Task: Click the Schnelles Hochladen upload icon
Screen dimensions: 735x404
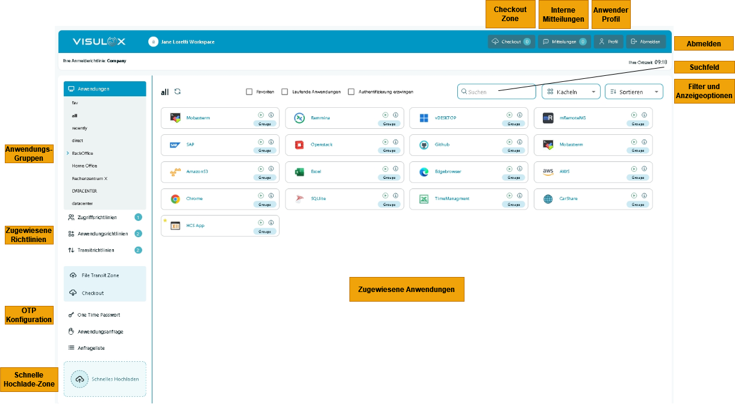Action: click(80, 379)
